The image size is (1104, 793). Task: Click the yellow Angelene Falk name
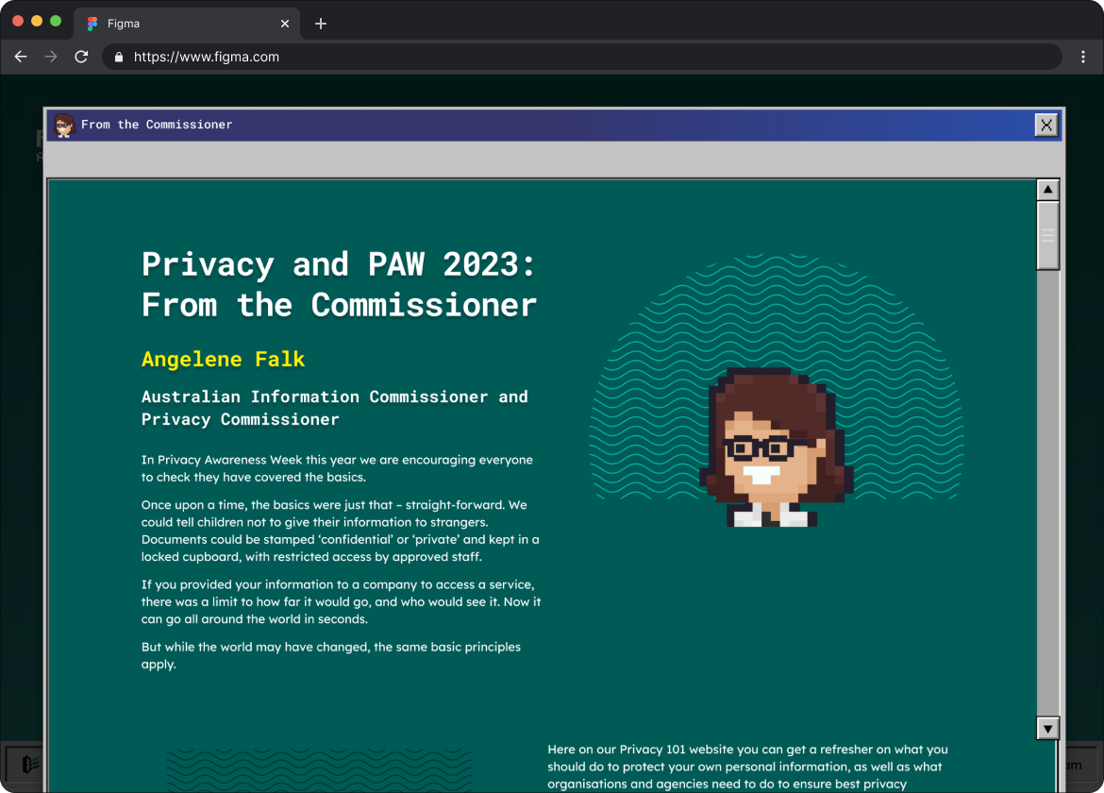(224, 359)
